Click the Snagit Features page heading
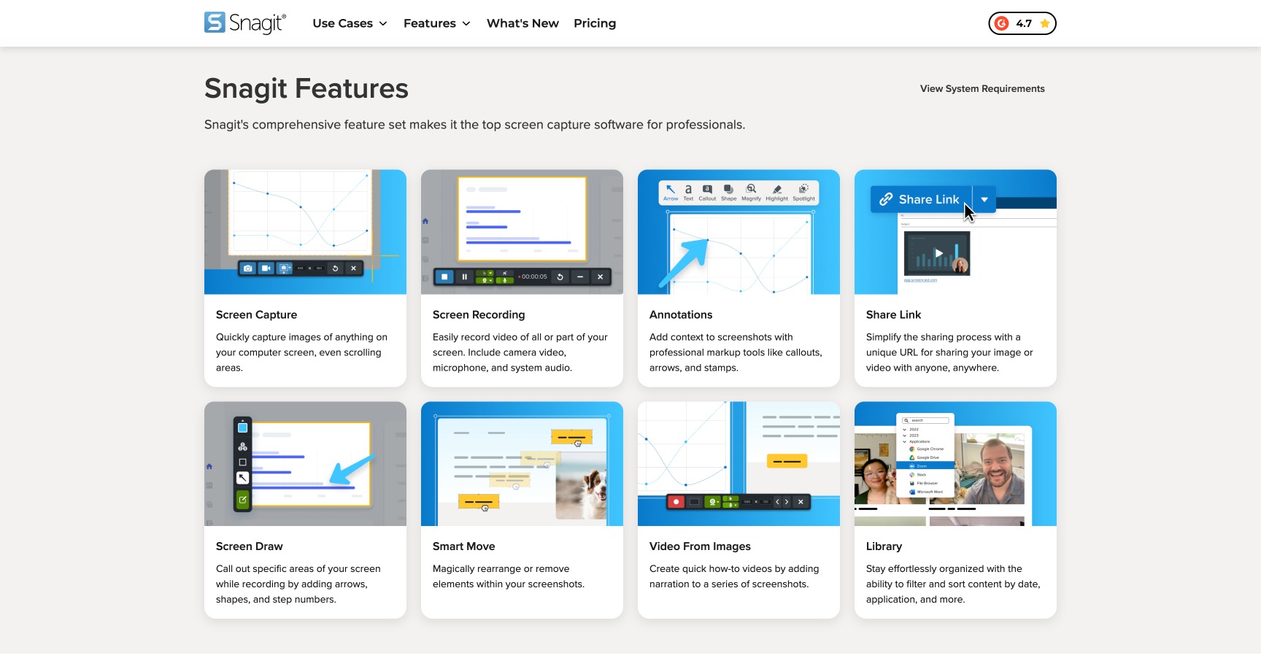This screenshot has width=1261, height=669. pos(306,88)
